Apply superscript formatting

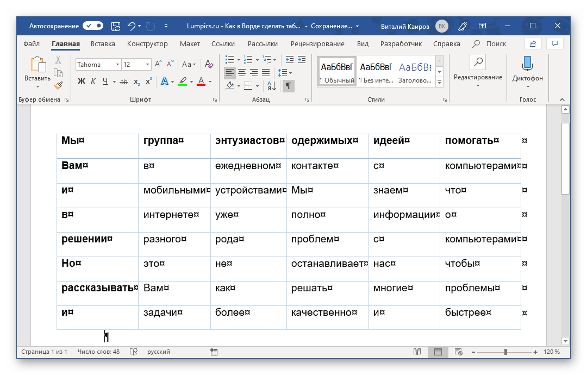pos(148,82)
